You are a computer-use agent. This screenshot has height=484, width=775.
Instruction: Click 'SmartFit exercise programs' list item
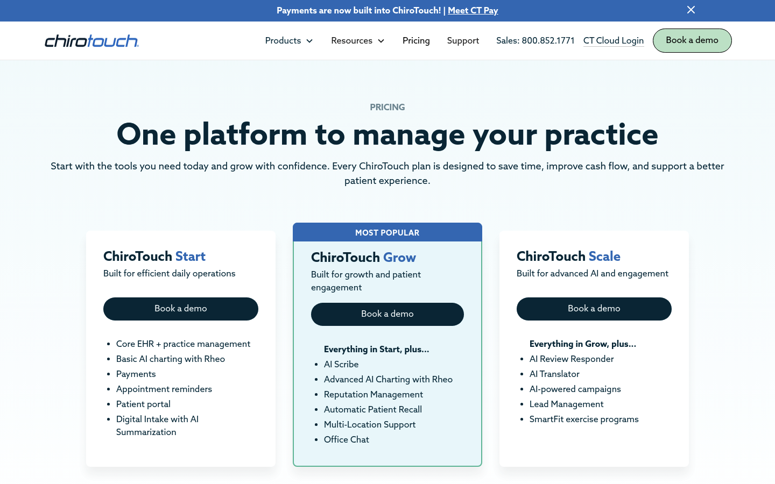584,419
